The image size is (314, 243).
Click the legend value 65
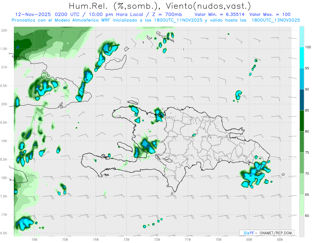coord(307,195)
